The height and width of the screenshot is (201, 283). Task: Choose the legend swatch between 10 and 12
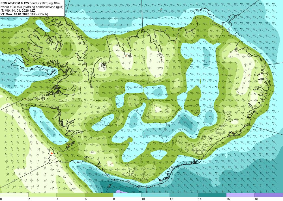[156, 195]
